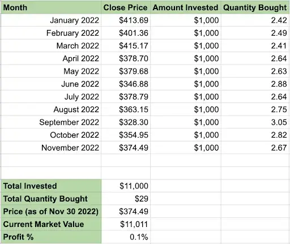Select the $354.95 October close price
The width and height of the screenshot is (290, 244).
[x=126, y=135]
